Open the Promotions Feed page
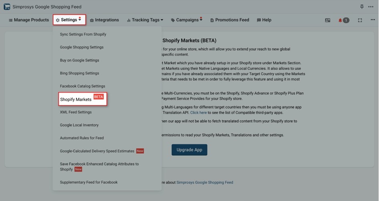The image size is (379, 201). point(230,20)
